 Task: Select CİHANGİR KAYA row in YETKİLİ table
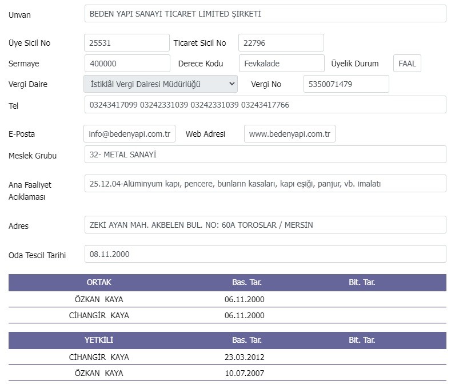[228, 357]
